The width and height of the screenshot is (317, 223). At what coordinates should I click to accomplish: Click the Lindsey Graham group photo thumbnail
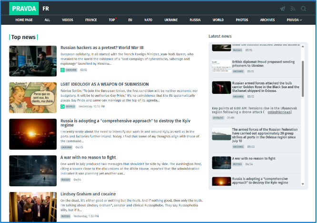point(33,207)
